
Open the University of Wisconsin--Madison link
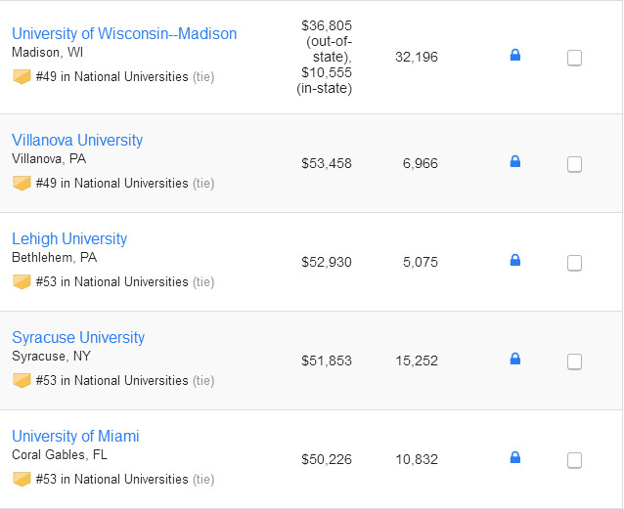[x=124, y=34]
